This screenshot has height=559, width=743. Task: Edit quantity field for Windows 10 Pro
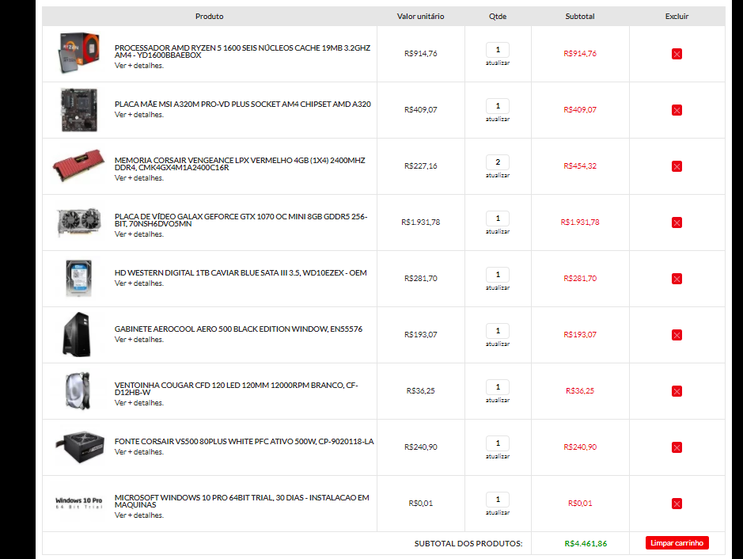pos(498,500)
